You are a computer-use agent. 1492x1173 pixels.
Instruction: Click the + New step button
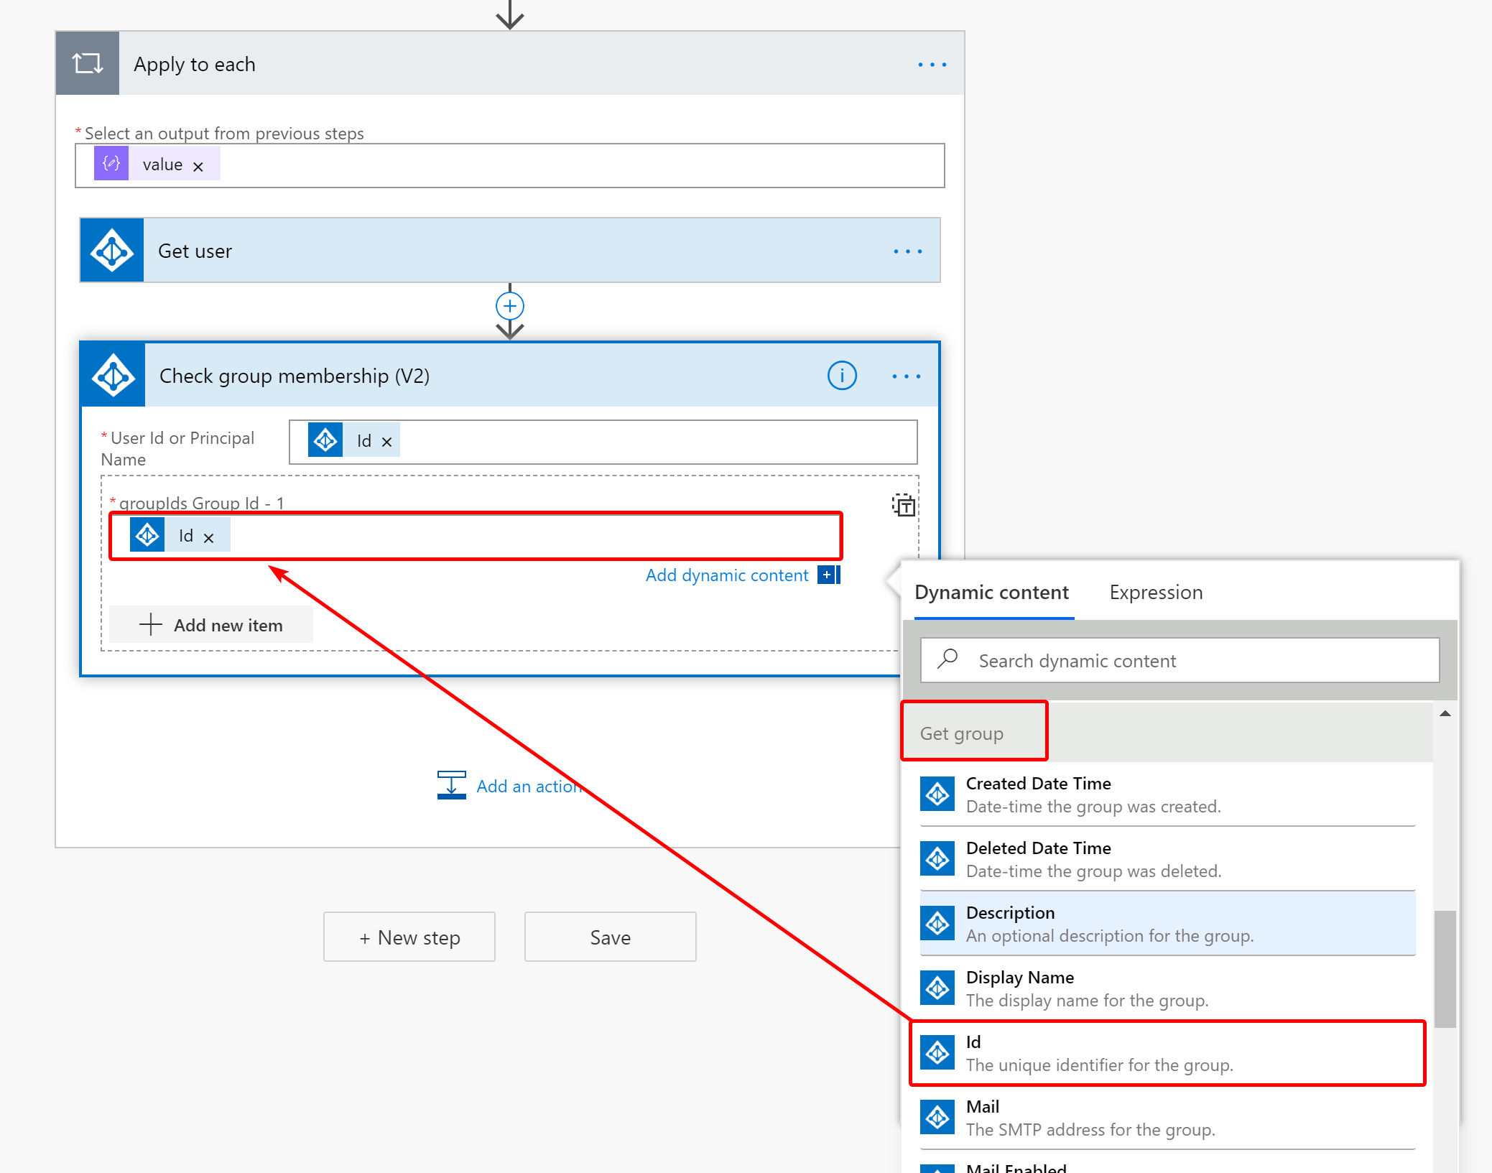[x=409, y=937]
